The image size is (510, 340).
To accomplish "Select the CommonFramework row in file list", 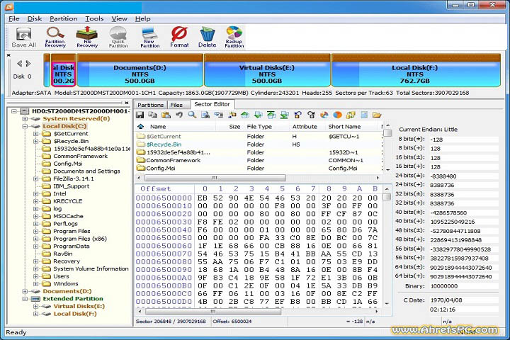I will (259, 160).
